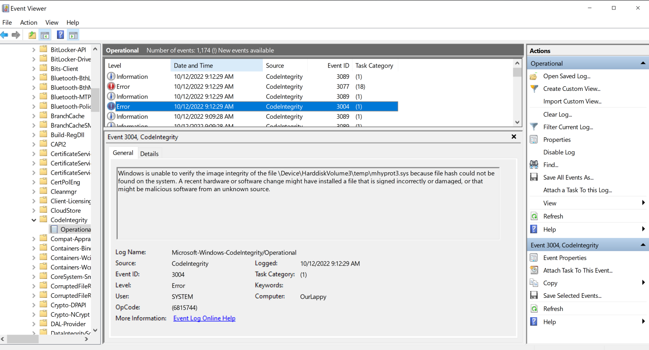Close the event preview pane with X
This screenshot has width=649, height=350.
point(514,137)
